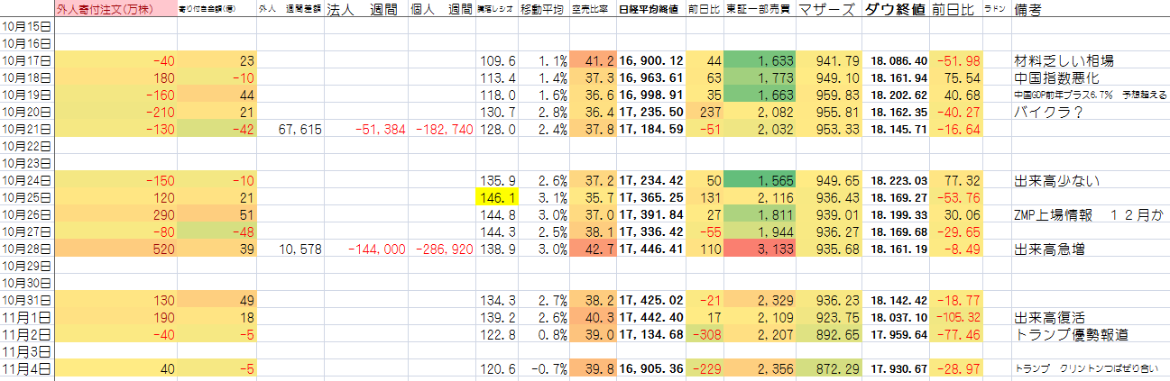Viewport: 1170px width, 381px height.
Task: Select the red 3,133 trading volume cell
Action: pyautogui.click(x=760, y=249)
